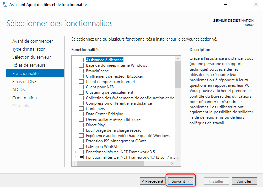Select the Fonctionnalités step in sidebar
Image resolution: width=263 pixels, height=187 pixels.
tap(35, 73)
